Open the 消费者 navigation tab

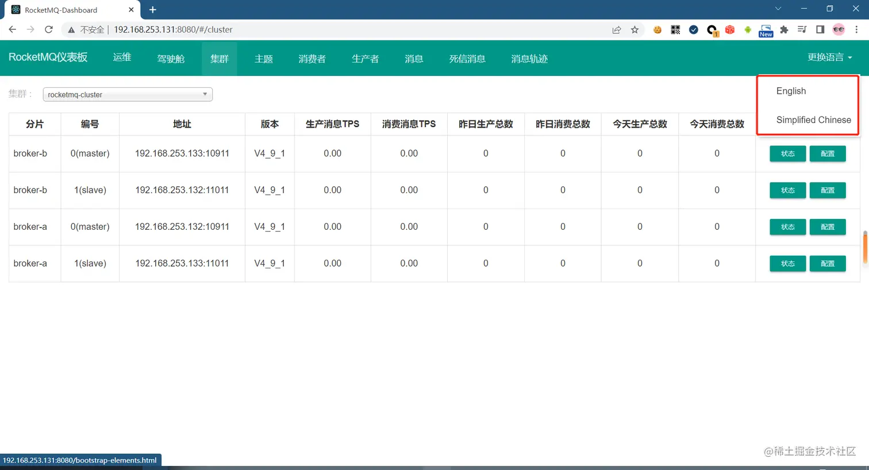(x=312, y=59)
